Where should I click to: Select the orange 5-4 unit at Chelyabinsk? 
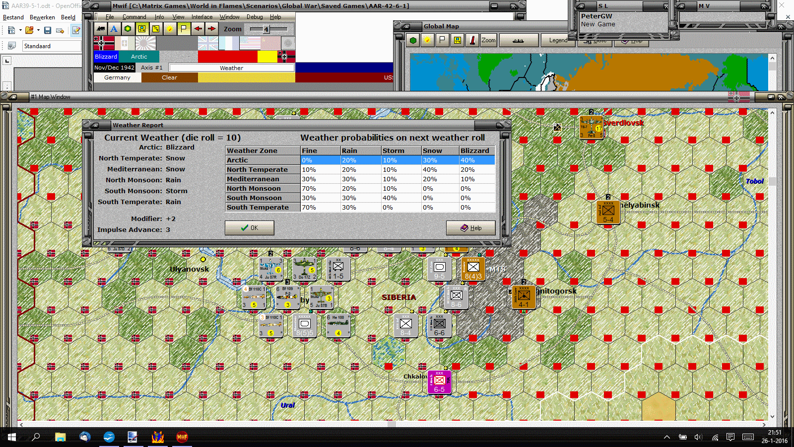[x=608, y=212]
